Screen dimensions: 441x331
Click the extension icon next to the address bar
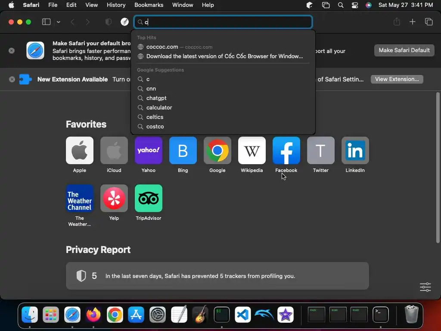[x=124, y=22]
